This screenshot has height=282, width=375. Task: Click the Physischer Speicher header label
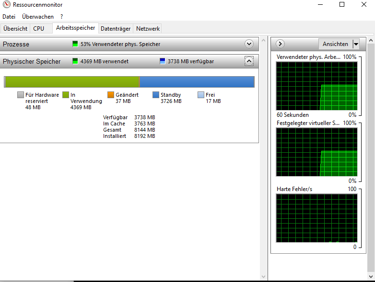[x=32, y=61]
